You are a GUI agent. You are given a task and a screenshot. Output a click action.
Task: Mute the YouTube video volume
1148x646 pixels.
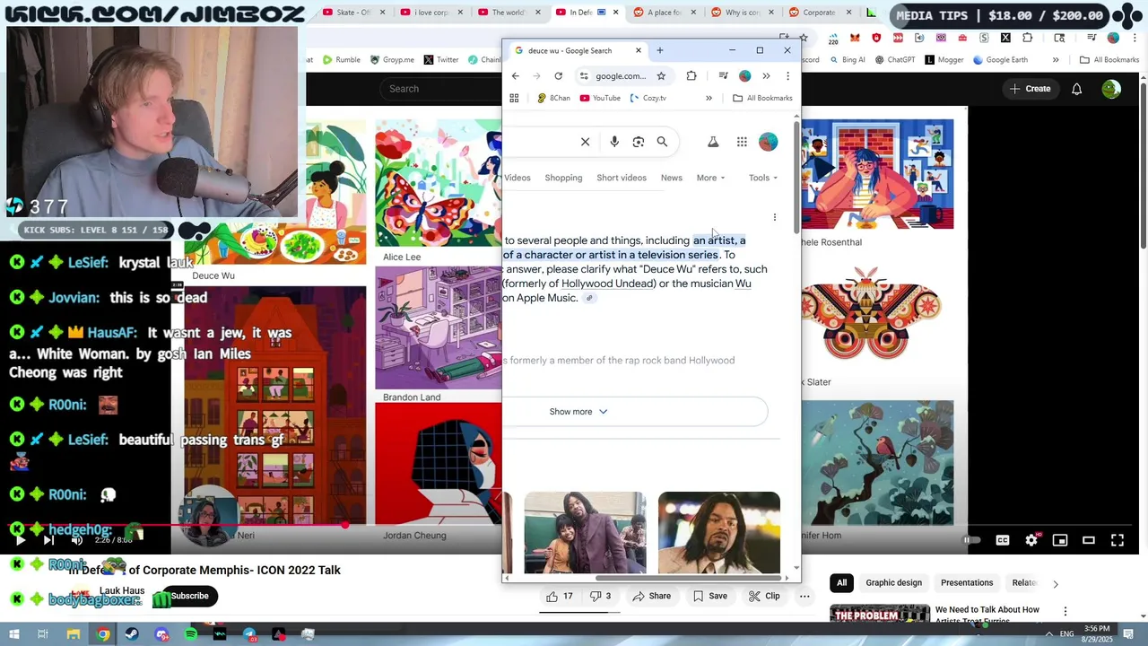pos(77,540)
